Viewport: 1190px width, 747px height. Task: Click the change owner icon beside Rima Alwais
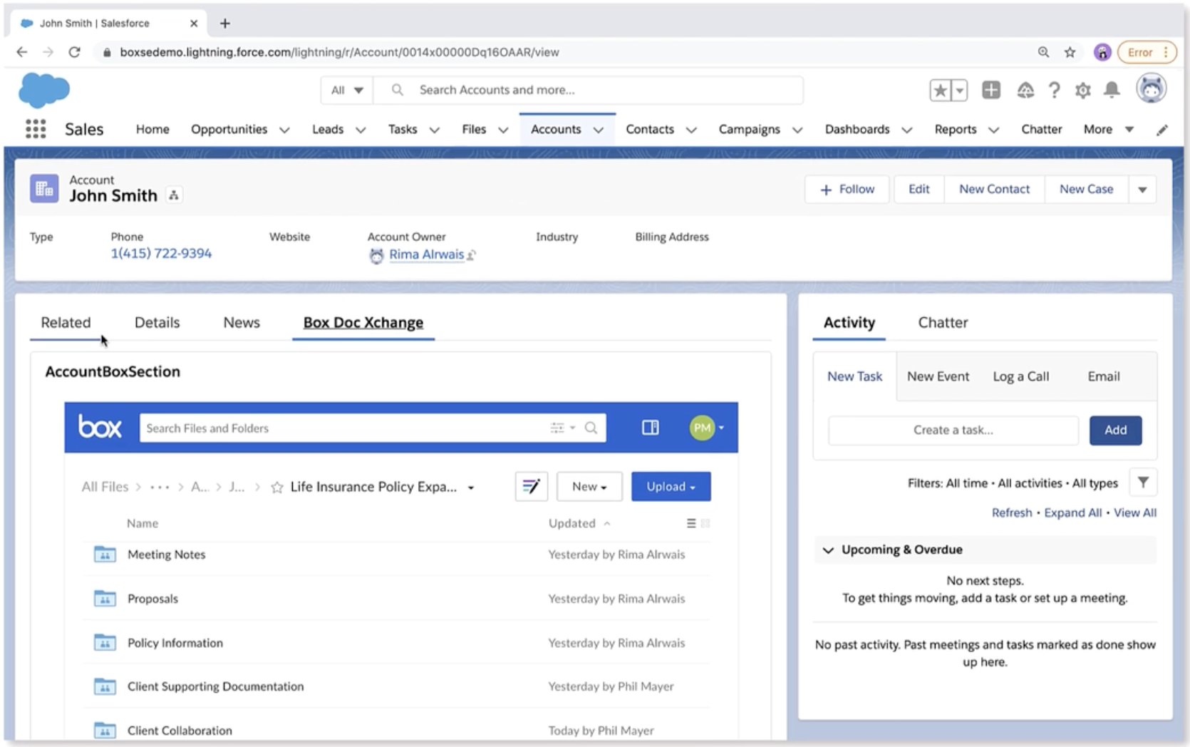click(471, 254)
